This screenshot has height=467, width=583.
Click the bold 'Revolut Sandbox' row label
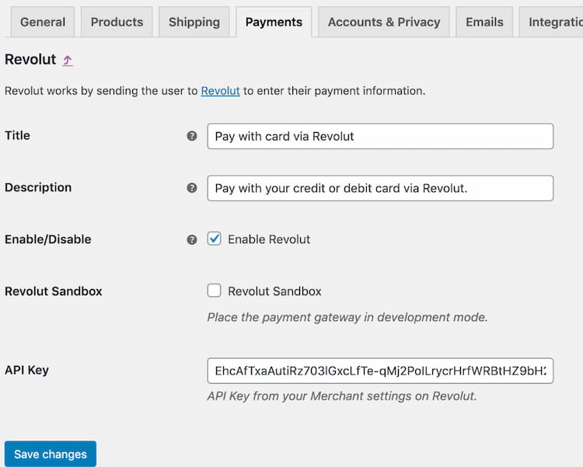pos(54,291)
